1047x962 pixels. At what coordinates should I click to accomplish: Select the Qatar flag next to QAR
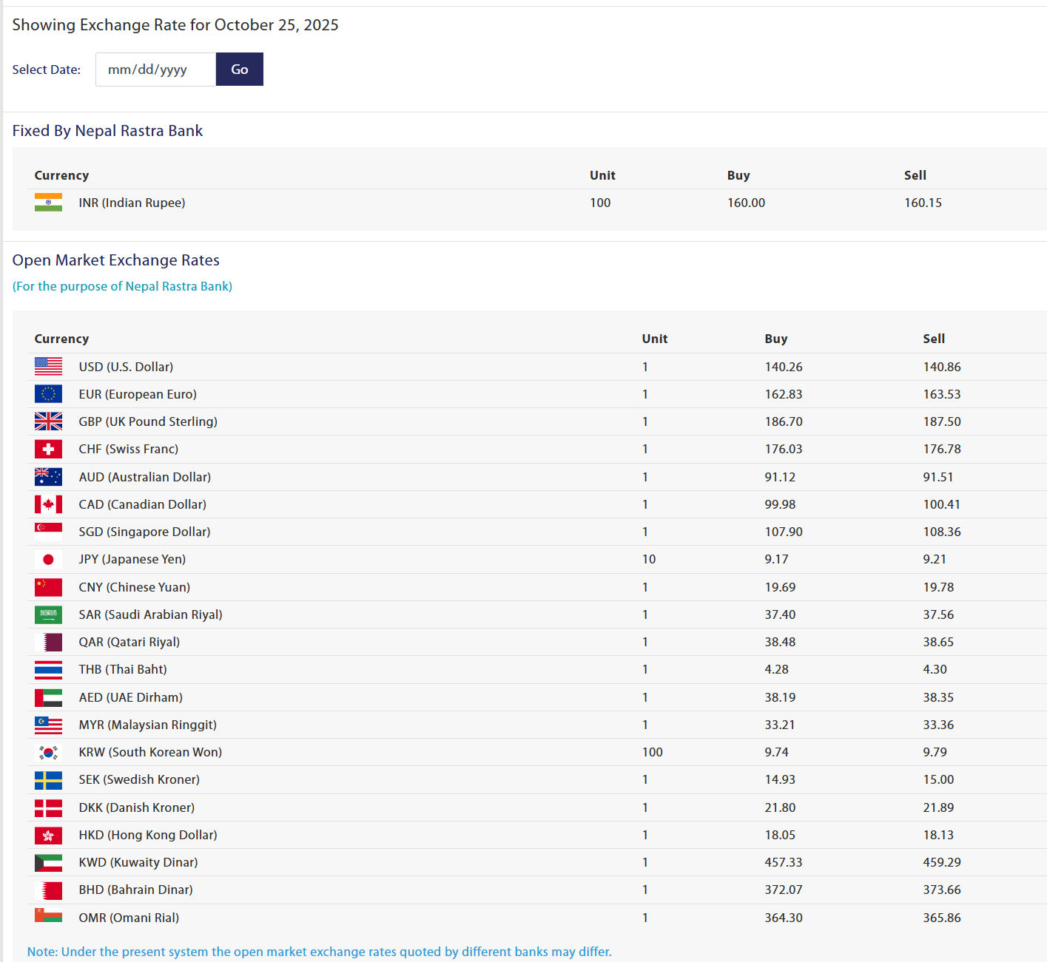[x=48, y=642]
